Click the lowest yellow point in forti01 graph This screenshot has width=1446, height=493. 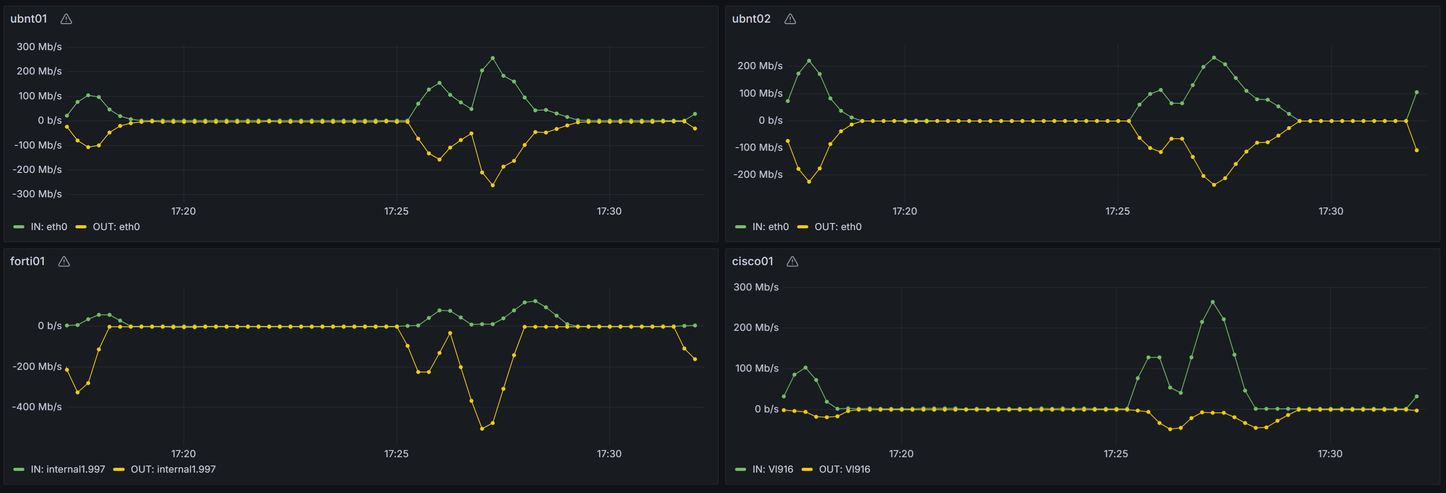(x=482, y=429)
